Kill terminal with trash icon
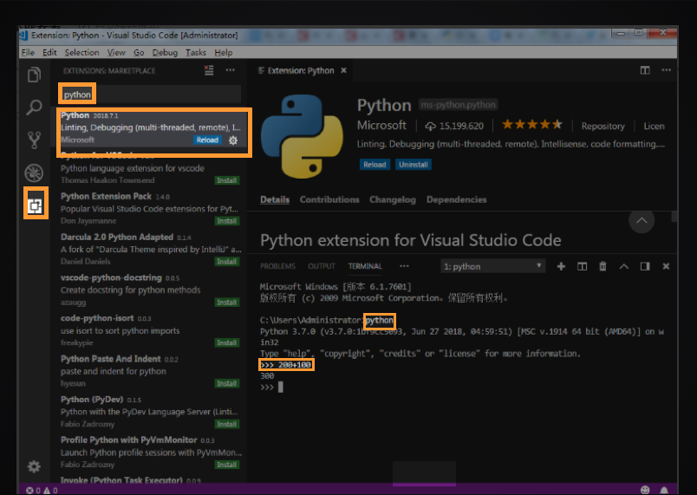Screen dimensions: 697x495 [603, 266]
